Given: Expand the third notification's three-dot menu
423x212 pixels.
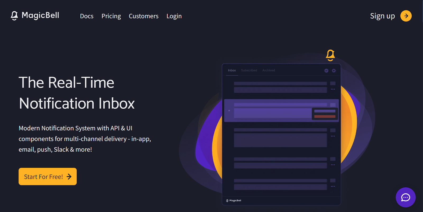Looking at the screenshot, I should pos(333,136).
